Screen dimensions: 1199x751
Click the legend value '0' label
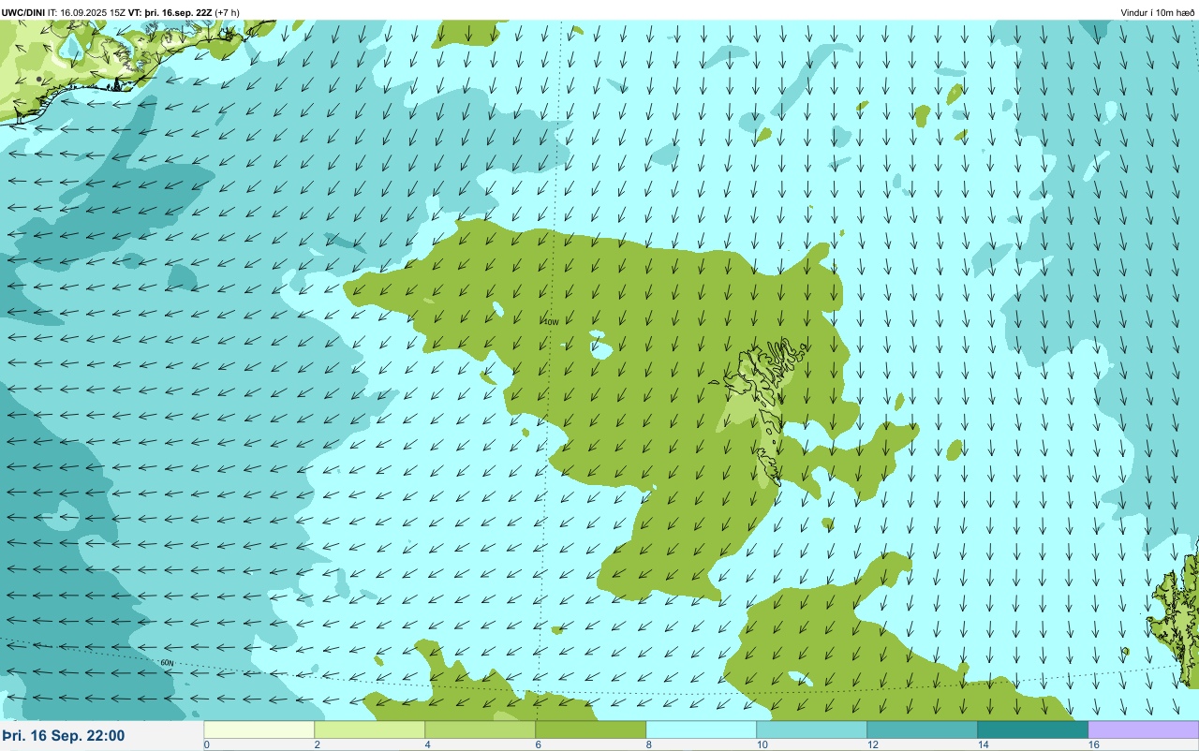tap(206, 745)
